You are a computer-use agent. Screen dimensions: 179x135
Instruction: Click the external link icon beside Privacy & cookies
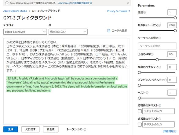[x=129, y=11]
